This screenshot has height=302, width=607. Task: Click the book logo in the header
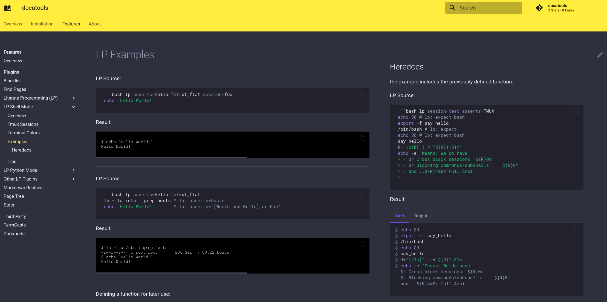point(8,8)
